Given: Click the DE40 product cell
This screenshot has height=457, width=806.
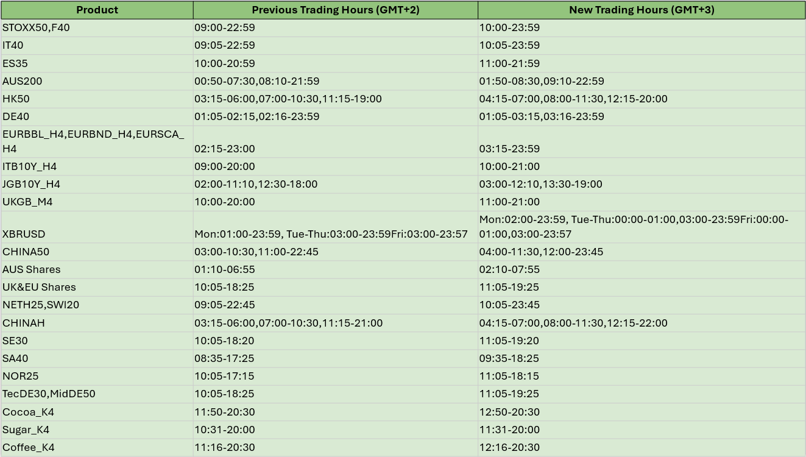Looking at the screenshot, I should 97,116.
